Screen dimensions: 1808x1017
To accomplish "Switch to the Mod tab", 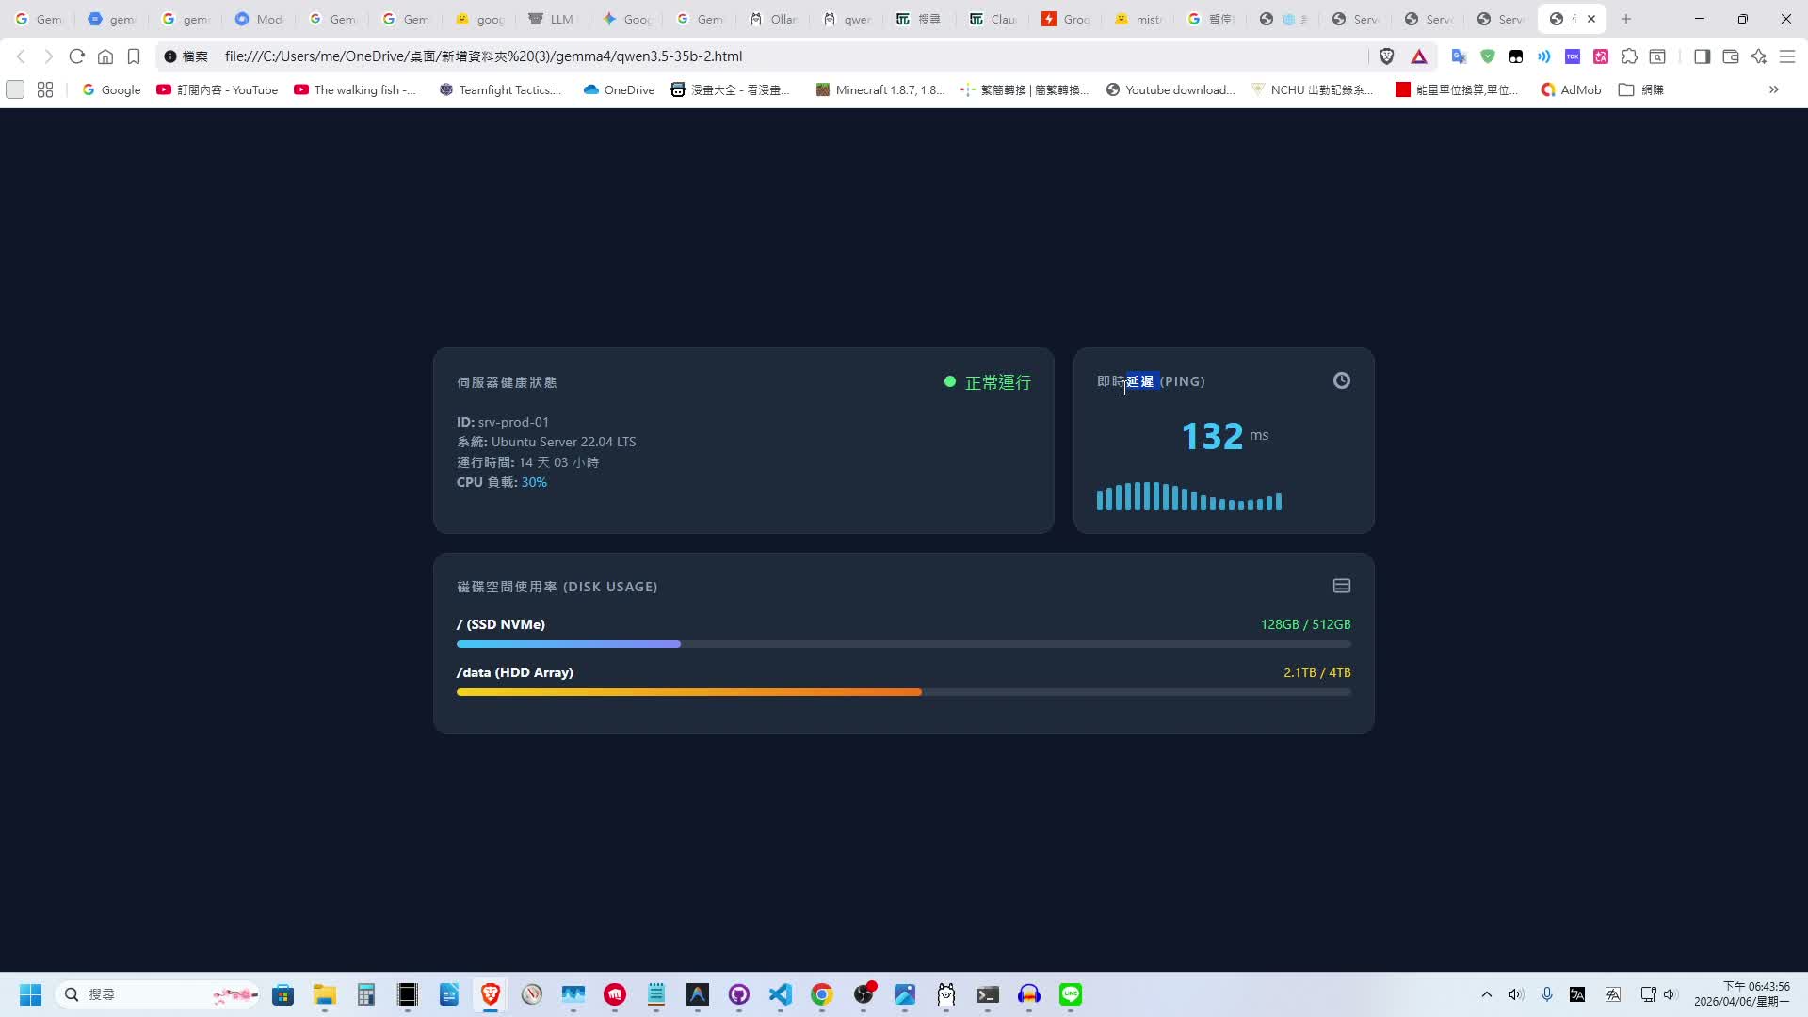I will pyautogui.click(x=258, y=19).
